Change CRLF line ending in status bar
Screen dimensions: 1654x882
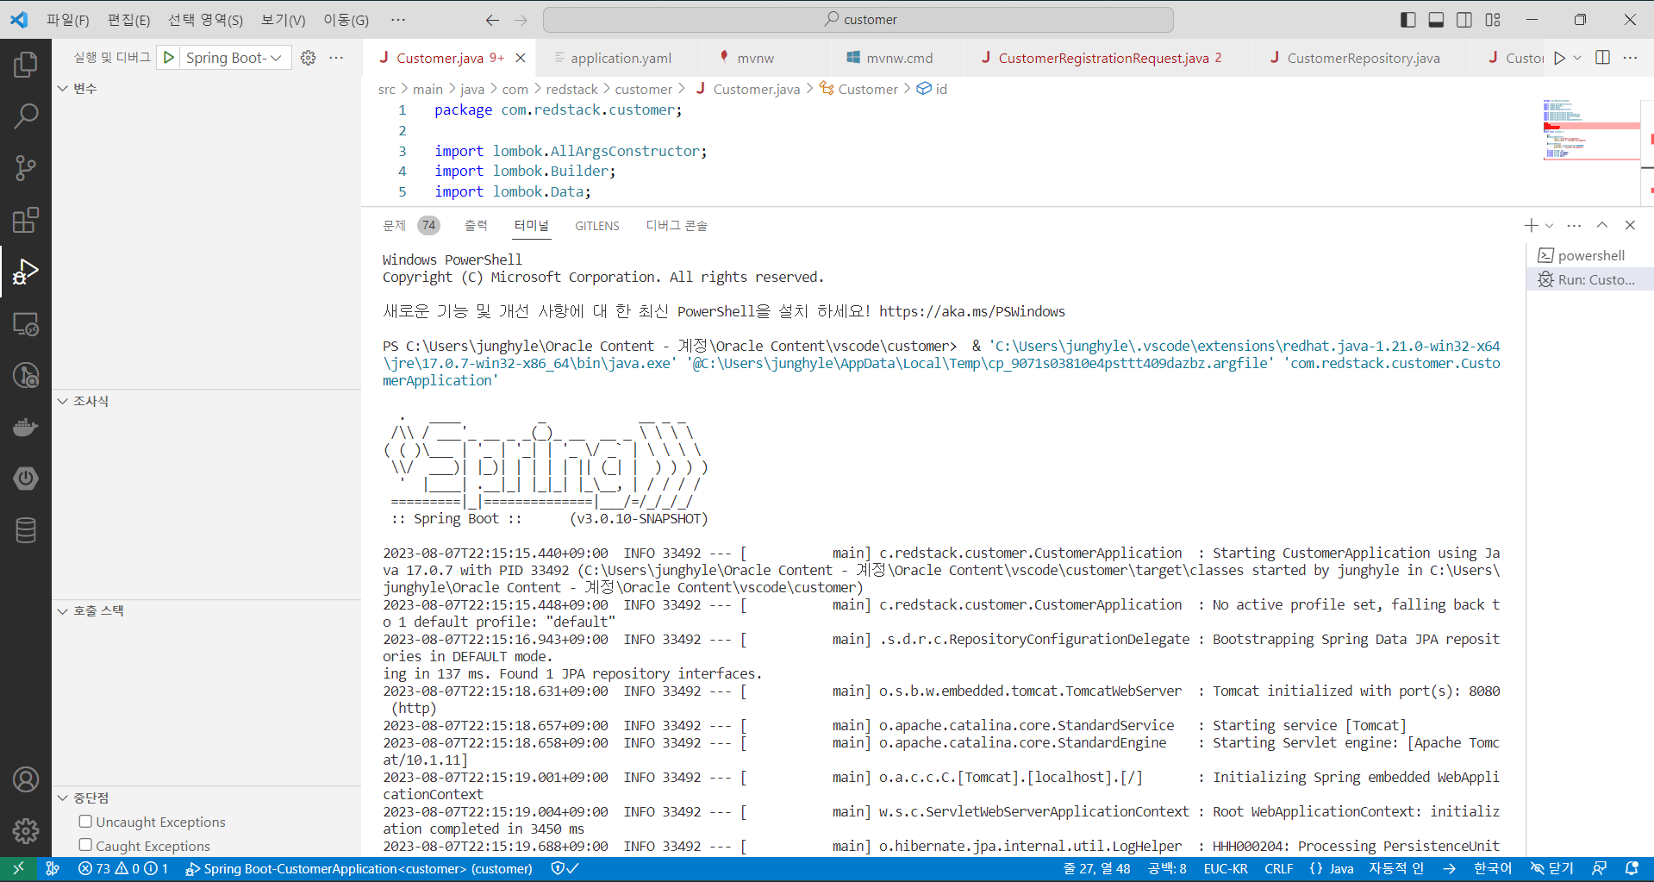click(1278, 868)
